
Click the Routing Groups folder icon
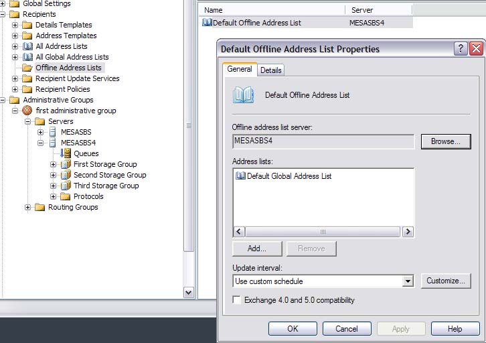coord(40,207)
